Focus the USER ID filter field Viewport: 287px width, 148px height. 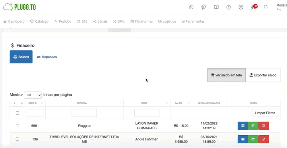35,113
